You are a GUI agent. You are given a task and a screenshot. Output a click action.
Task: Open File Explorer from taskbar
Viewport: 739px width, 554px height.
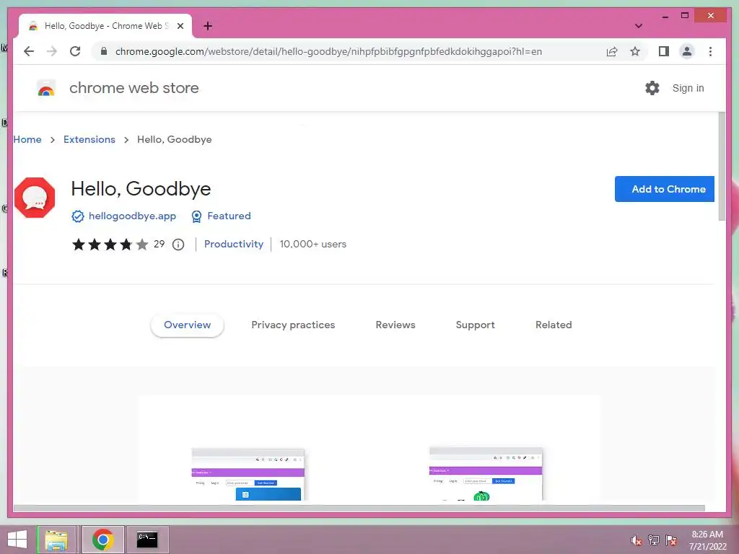point(56,540)
